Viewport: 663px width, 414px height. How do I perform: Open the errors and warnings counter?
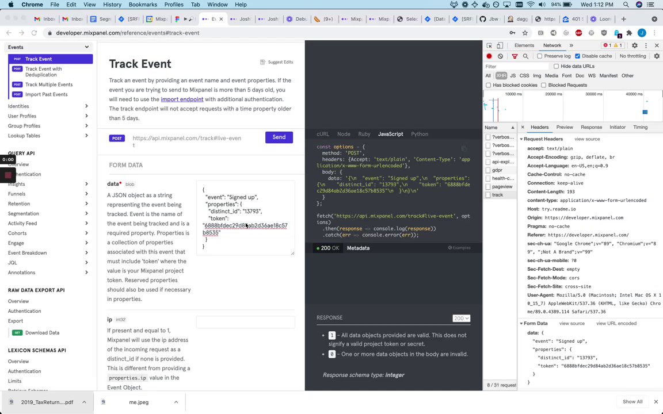613,45
